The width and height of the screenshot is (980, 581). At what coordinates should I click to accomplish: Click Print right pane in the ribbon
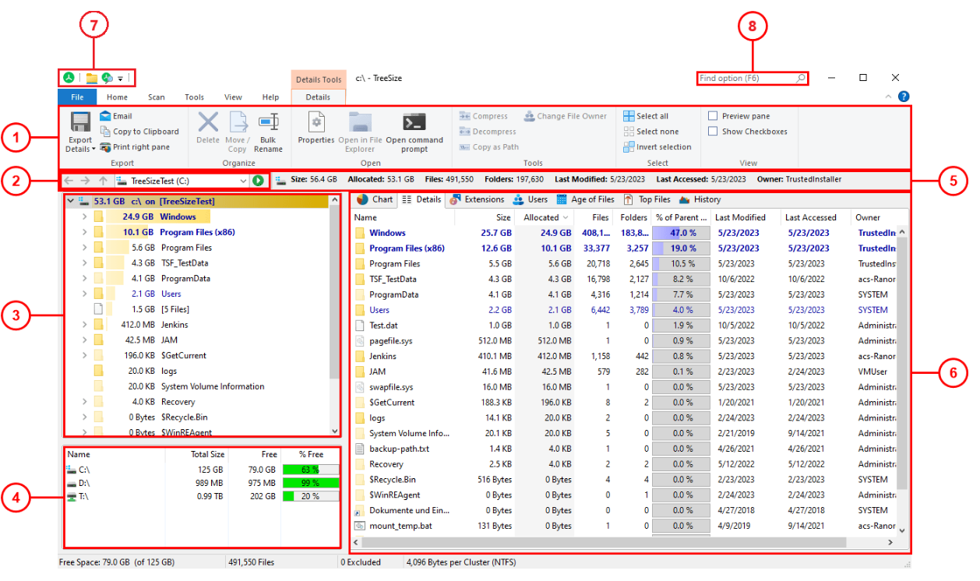click(x=135, y=147)
